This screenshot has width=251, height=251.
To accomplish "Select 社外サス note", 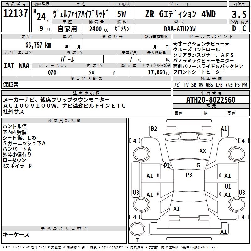I will point(13,112).
